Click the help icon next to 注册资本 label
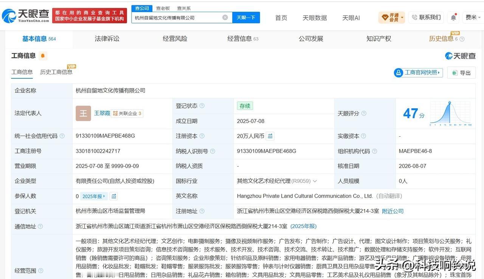This screenshot has width=484, height=279. (x=202, y=136)
